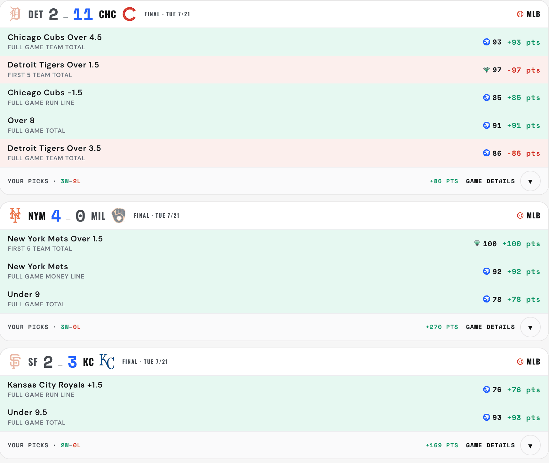This screenshot has width=549, height=463.
Task: Expand game details arrow for SF vs KC
Action: (x=530, y=445)
